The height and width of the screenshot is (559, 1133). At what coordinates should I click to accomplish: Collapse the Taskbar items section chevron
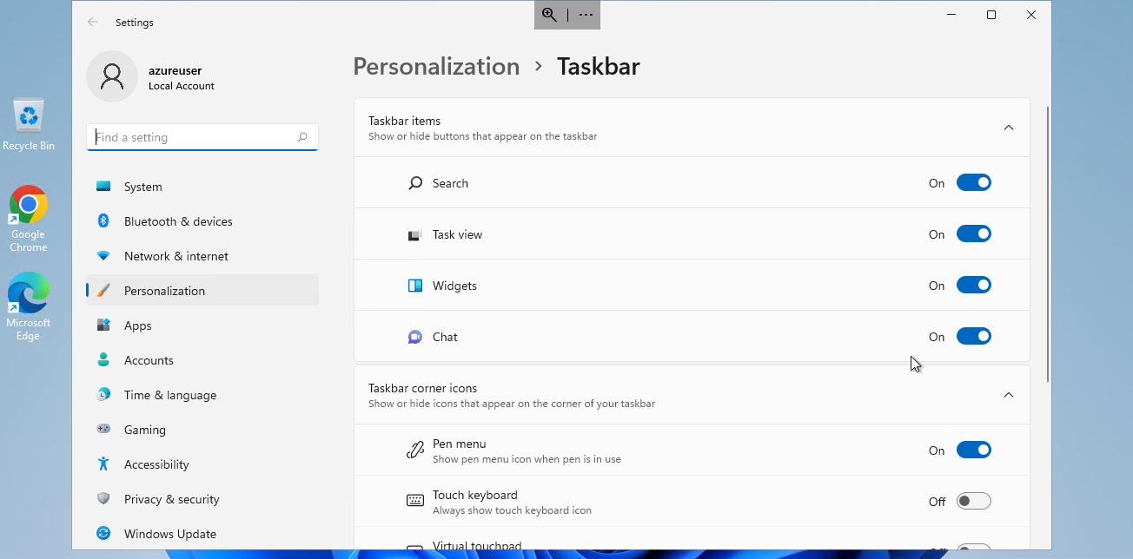point(1009,128)
